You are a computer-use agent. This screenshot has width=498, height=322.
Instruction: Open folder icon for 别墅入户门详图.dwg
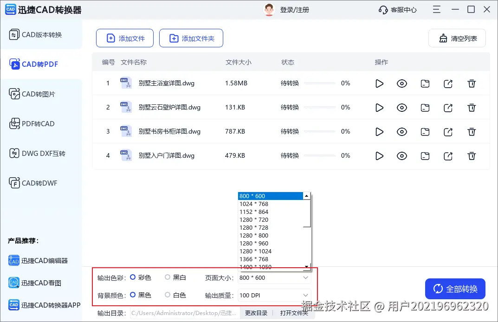click(x=425, y=156)
